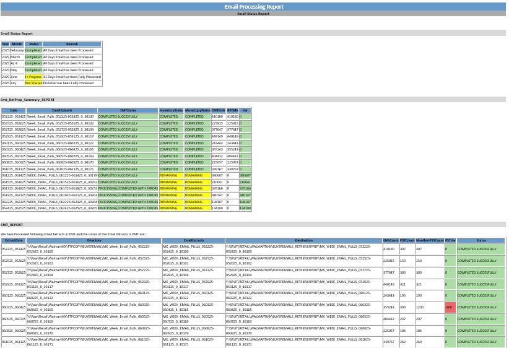Click the 'PSTCount' column header
This screenshot has height=348, width=509.
(x=407, y=240)
